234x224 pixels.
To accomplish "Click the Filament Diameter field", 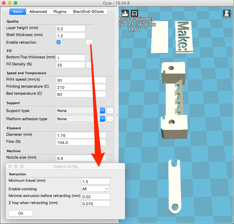I will tap(81, 135).
